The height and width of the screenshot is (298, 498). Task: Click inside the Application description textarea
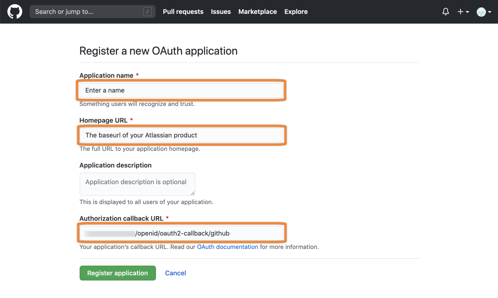[x=137, y=184]
